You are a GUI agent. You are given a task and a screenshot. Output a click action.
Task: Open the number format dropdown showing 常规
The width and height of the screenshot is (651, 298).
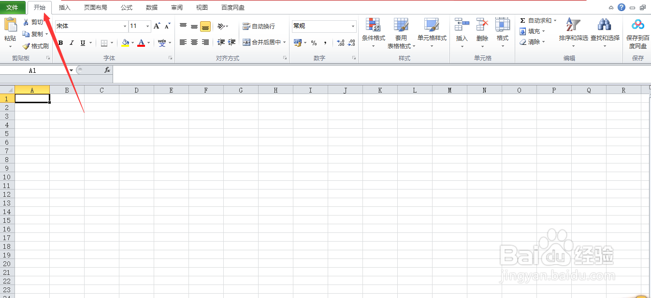[x=352, y=26]
